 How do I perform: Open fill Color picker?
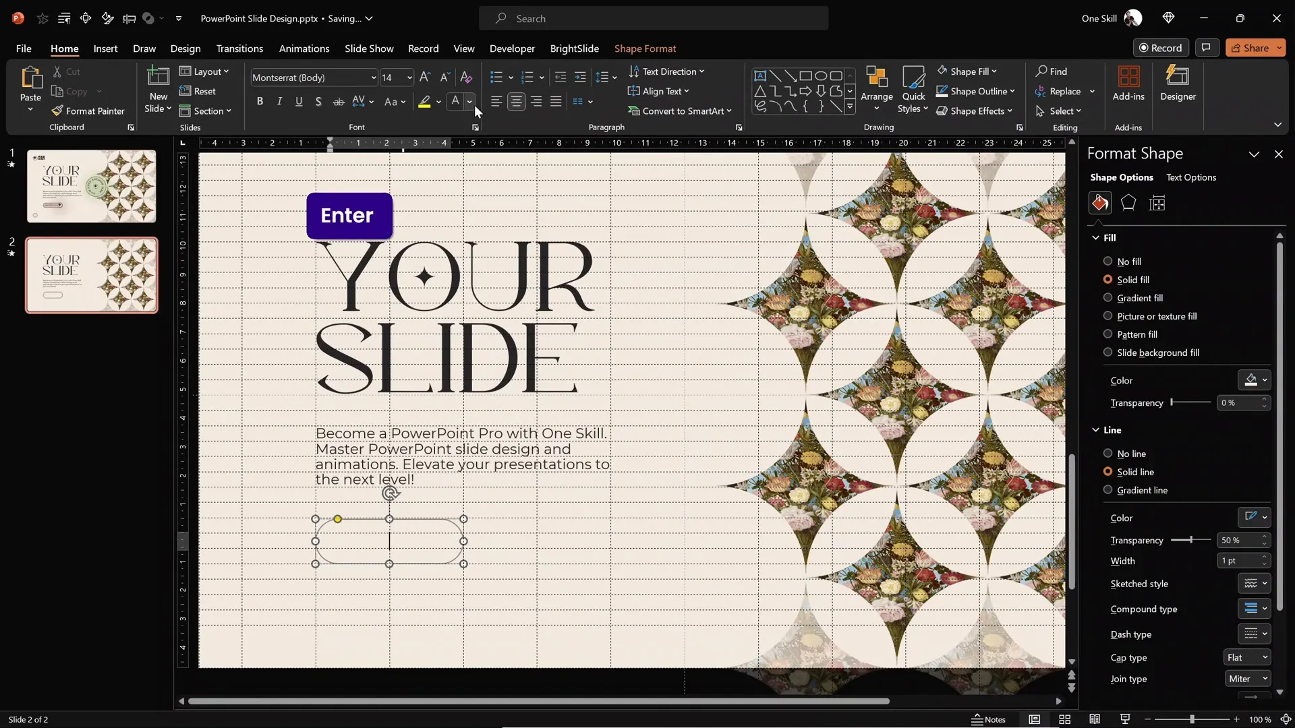(1254, 380)
